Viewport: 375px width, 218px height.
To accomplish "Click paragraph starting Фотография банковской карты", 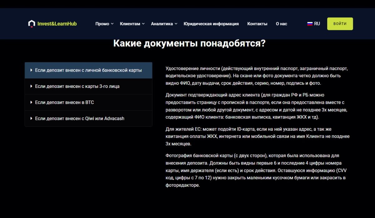I will tap(256, 170).
